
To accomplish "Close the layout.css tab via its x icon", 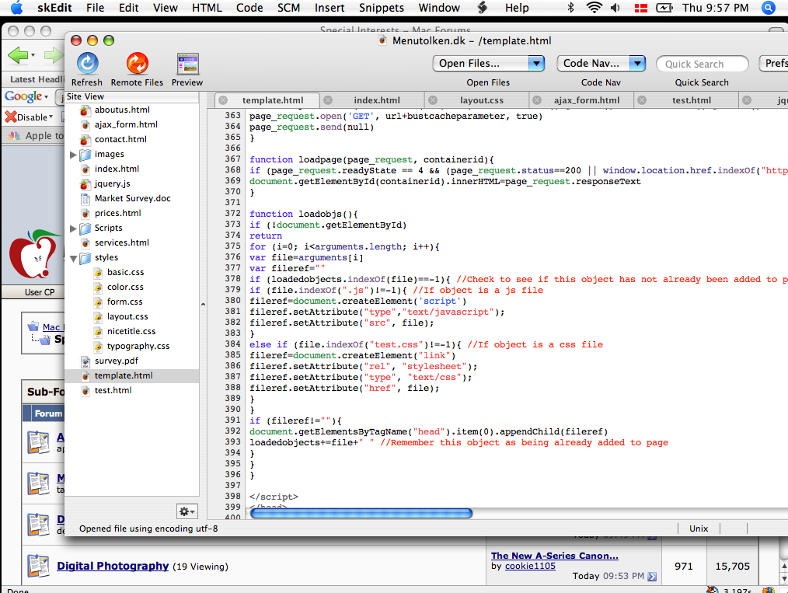I will (x=433, y=100).
